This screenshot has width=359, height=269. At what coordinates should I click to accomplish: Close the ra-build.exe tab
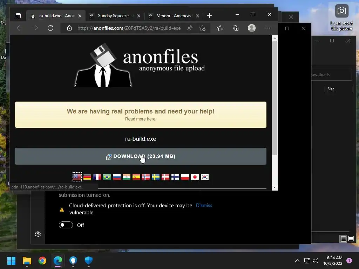(80, 16)
